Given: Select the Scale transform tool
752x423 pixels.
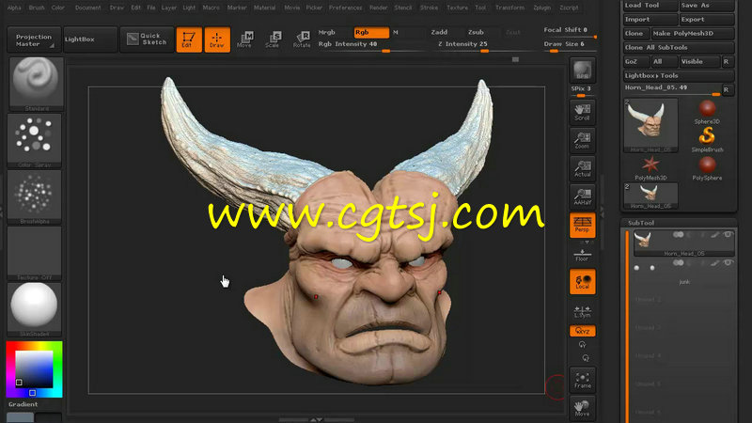Looking at the screenshot, I should click(274, 39).
